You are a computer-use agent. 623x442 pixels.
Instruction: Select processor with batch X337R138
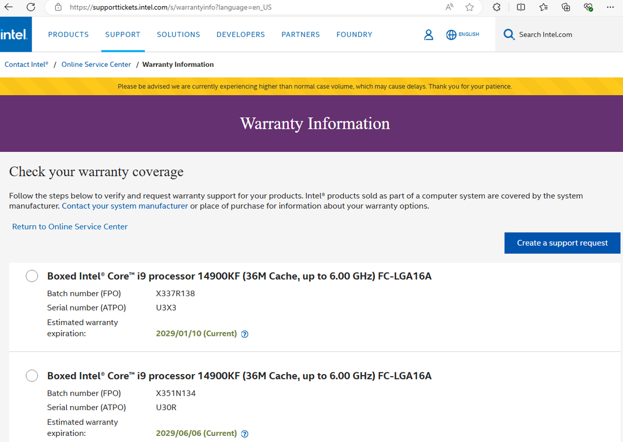coord(32,276)
